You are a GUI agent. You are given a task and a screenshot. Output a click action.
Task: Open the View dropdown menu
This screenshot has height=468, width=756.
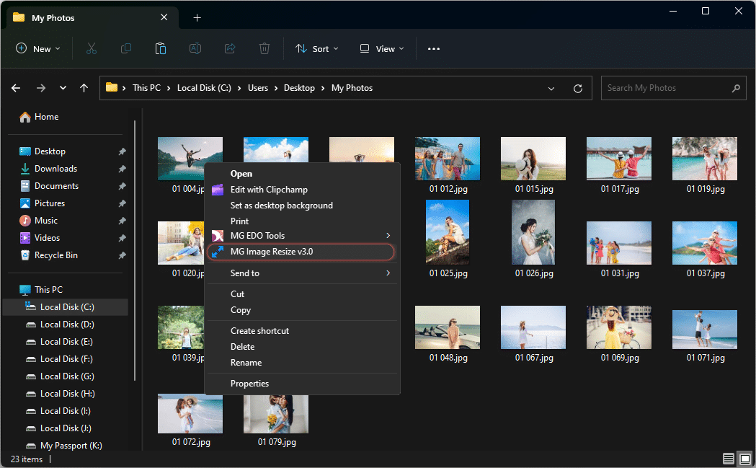(x=382, y=49)
